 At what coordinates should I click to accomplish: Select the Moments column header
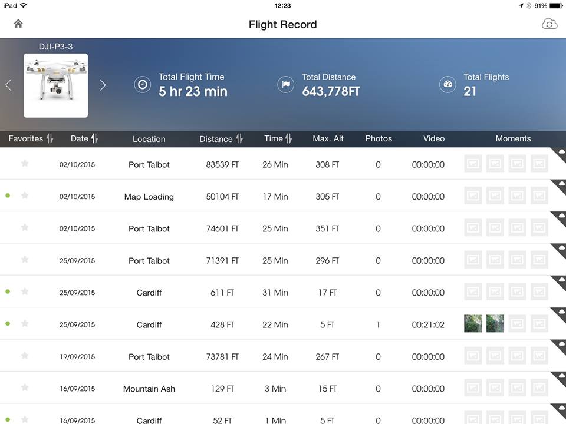click(513, 138)
